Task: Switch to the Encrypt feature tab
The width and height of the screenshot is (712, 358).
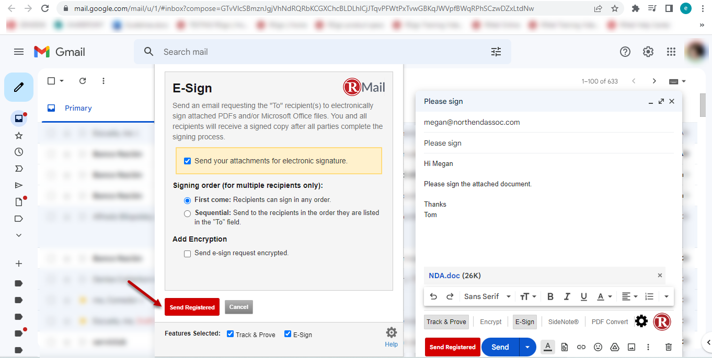Action: pyautogui.click(x=490, y=321)
